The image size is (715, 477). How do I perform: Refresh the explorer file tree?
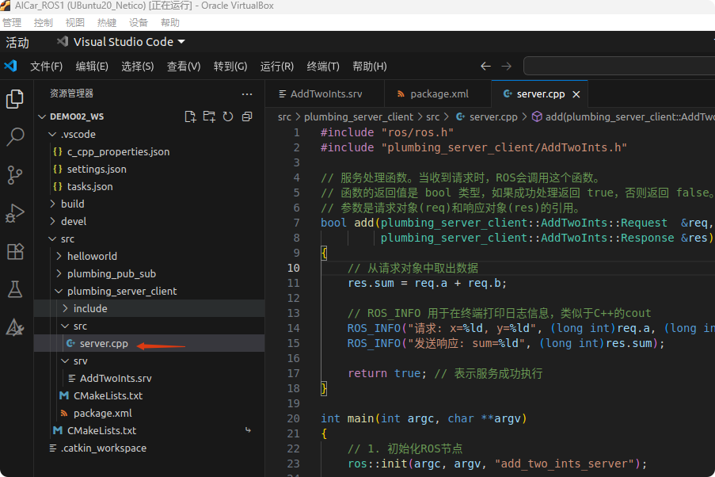point(228,116)
